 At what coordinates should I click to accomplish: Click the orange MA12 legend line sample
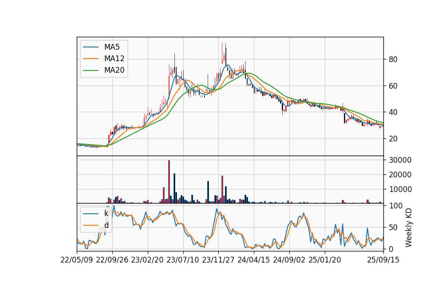point(91,59)
